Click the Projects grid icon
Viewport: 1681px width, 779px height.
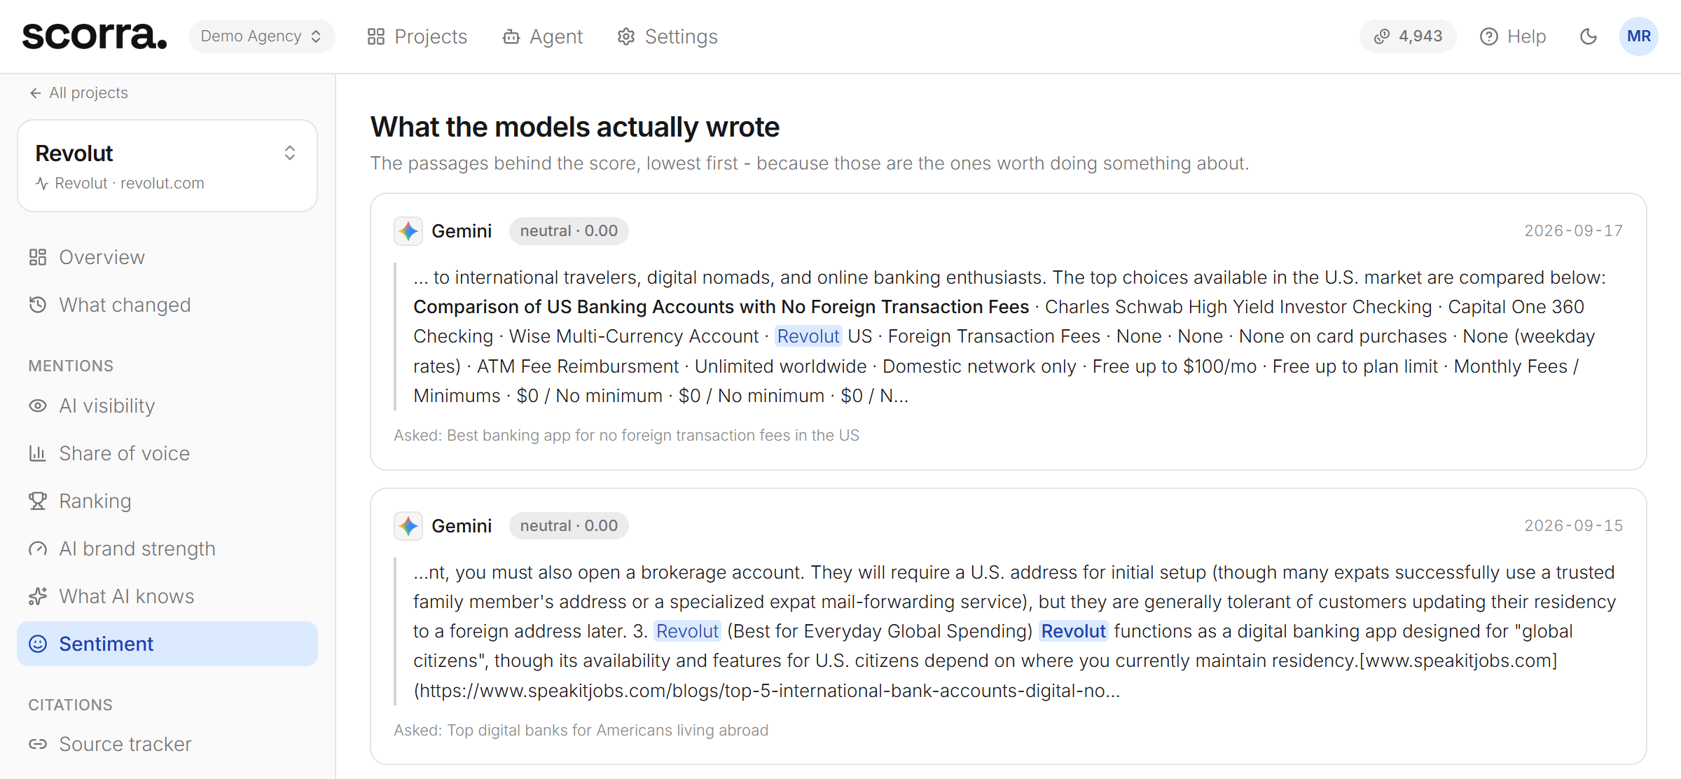click(376, 36)
